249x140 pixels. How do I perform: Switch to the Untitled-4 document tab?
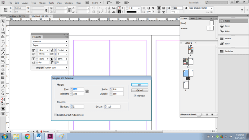tap(16, 16)
